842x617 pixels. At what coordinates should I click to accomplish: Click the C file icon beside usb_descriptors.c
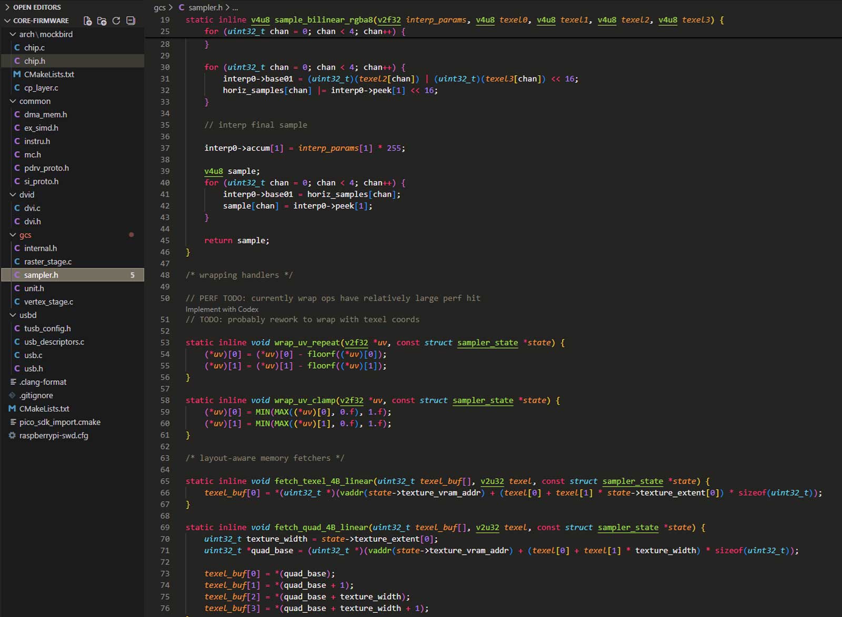point(17,342)
